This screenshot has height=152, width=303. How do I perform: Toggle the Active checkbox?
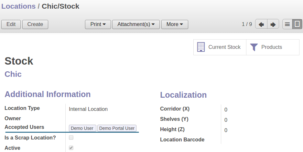(71, 148)
